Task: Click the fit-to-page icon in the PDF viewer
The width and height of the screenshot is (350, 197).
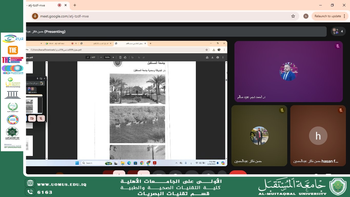Action: coord(120,57)
